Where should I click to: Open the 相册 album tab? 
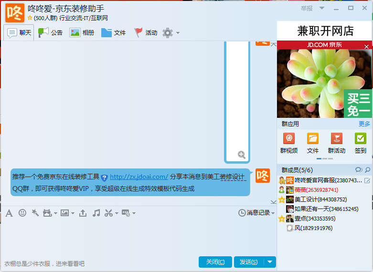coord(82,32)
